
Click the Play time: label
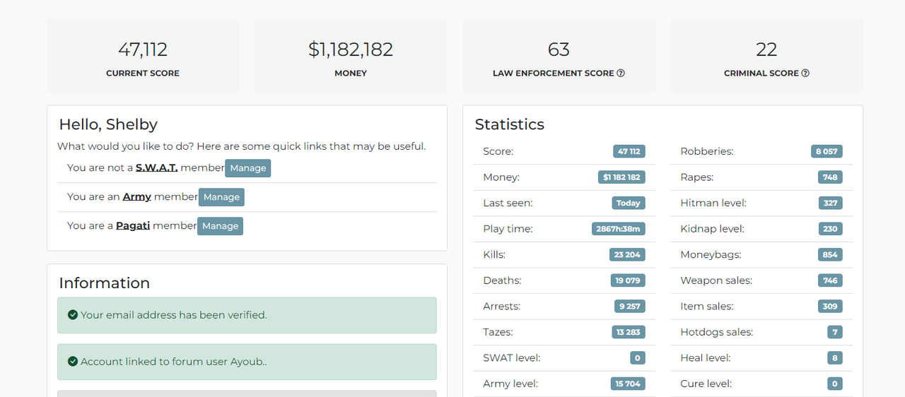508,229
